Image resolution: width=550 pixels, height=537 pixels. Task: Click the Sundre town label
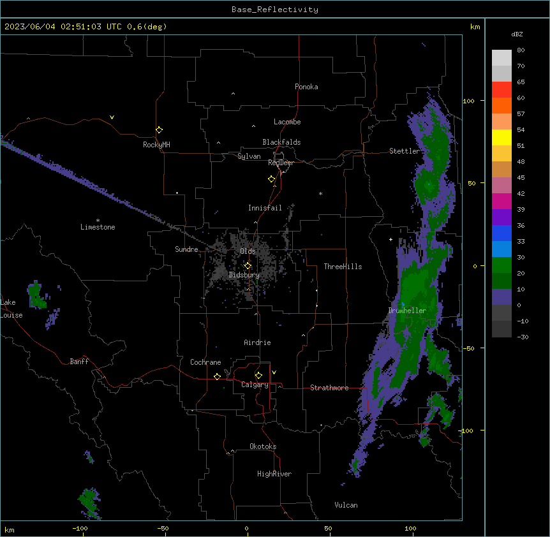click(x=186, y=249)
